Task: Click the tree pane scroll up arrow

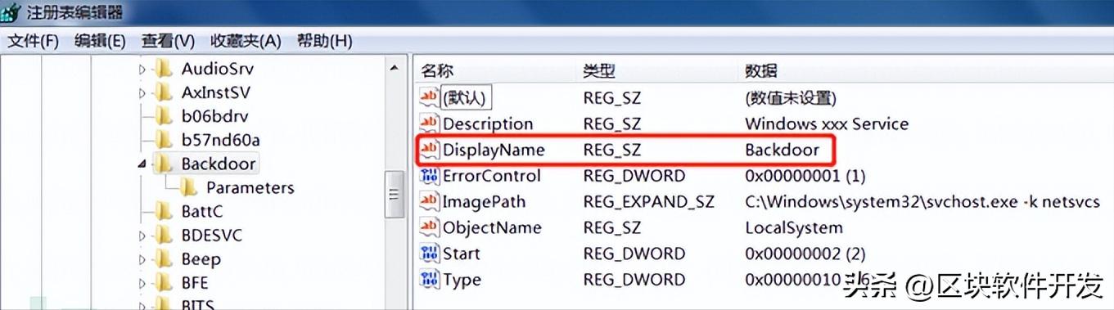Action: [x=395, y=69]
